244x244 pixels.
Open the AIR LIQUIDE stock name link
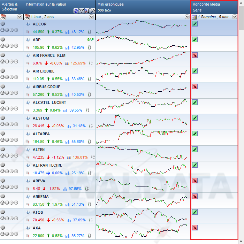coord(44,71)
